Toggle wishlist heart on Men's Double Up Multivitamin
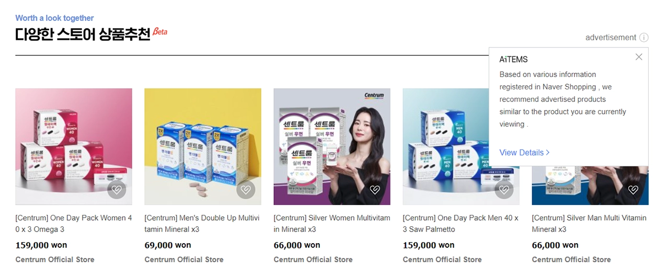 click(246, 190)
